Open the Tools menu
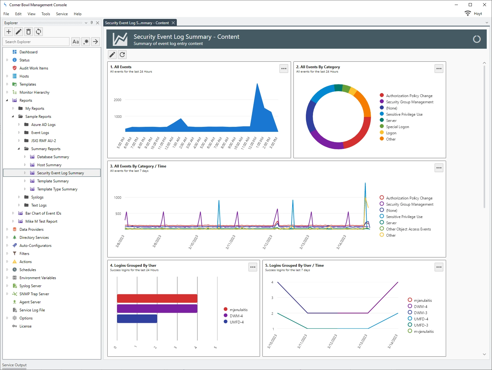Image resolution: width=492 pixels, height=370 pixels. 46,14
